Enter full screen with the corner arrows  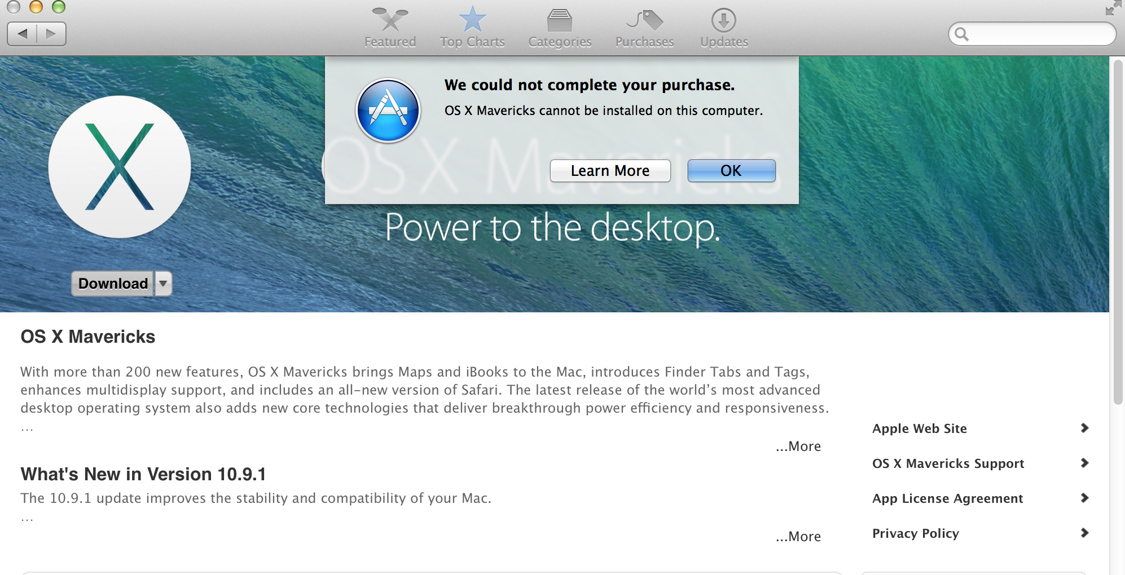pos(1113,8)
